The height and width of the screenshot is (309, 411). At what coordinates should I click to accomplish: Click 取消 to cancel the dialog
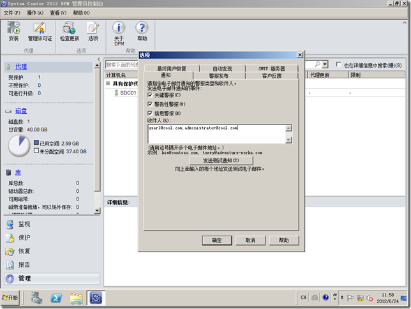tap(250, 240)
